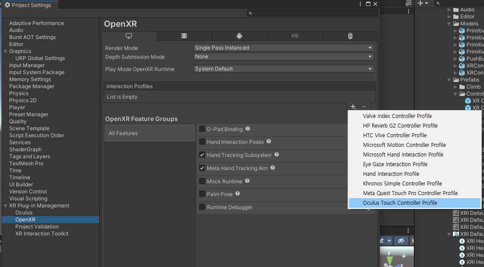Uncheck the Meta Hand Tracking Aim checkbox
Image resolution: width=484 pixels, height=267 pixels.
(x=202, y=168)
